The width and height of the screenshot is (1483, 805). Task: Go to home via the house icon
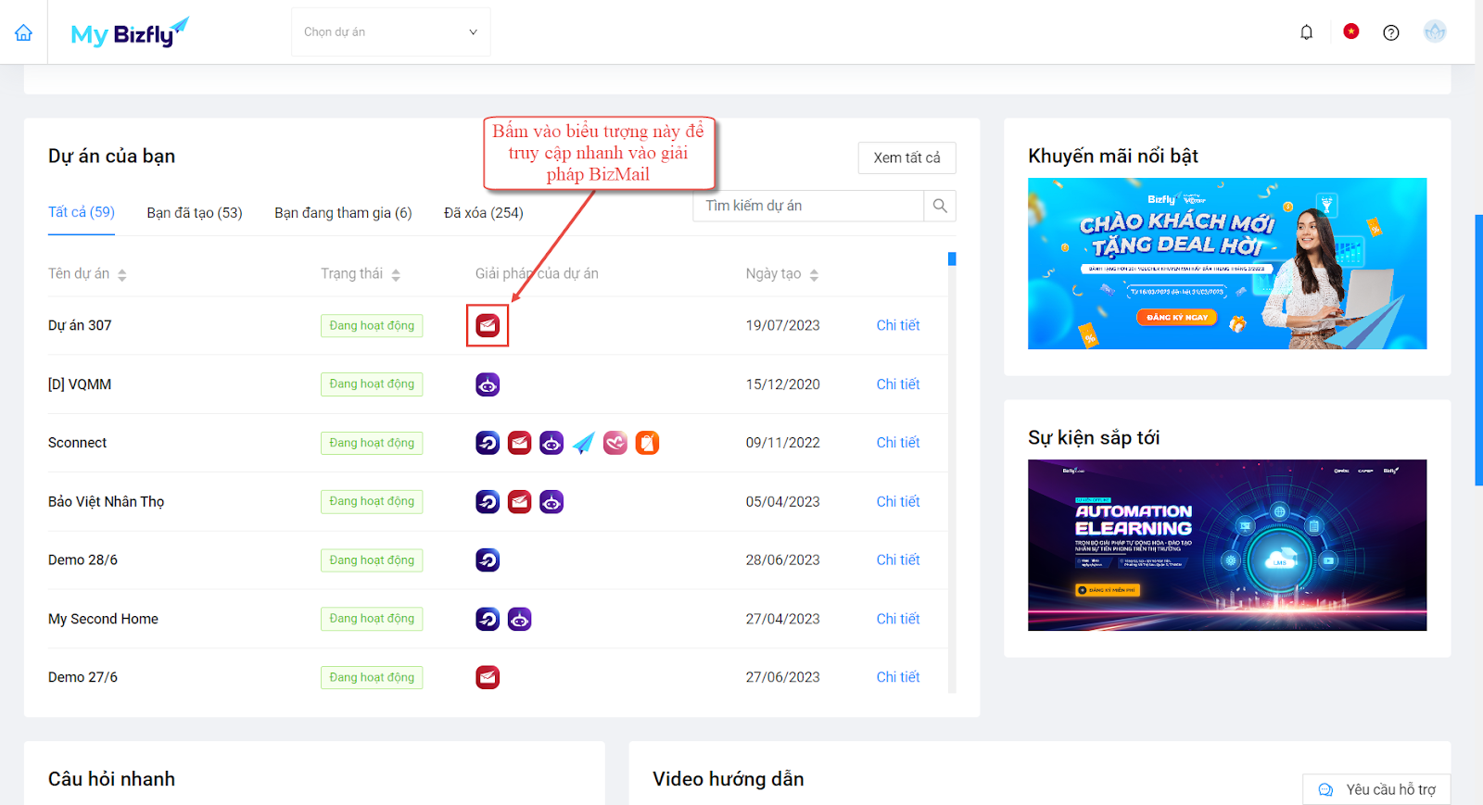pos(23,32)
